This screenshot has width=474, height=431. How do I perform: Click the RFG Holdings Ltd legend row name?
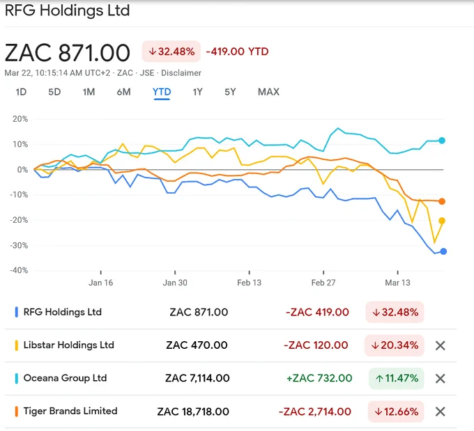62,312
